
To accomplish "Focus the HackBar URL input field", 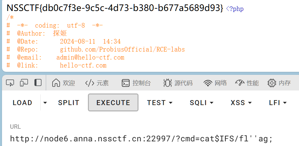I will point(142,138).
